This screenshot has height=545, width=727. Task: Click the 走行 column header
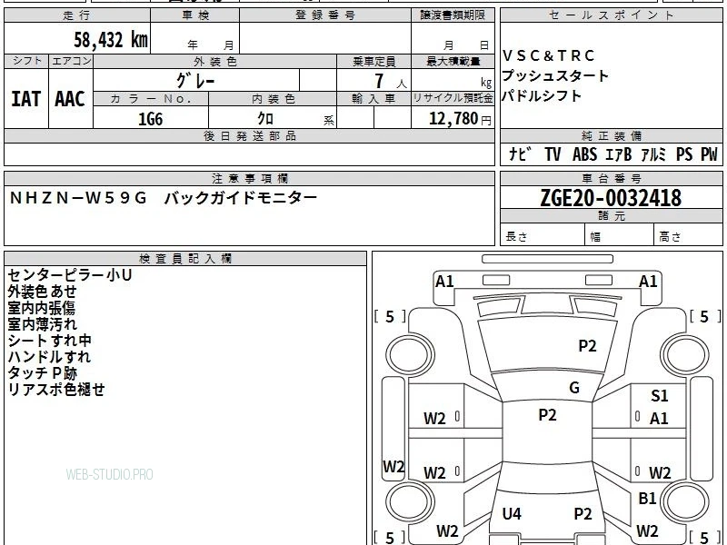[x=76, y=15]
